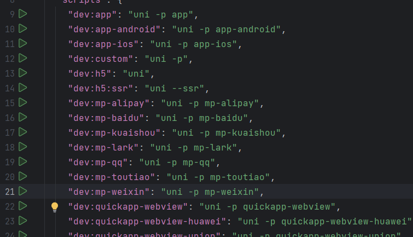Image resolution: width=413 pixels, height=237 pixels.
Task: Run the dev:quickapp-webview-huawei script on line 23
Action: (x=23, y=221)
